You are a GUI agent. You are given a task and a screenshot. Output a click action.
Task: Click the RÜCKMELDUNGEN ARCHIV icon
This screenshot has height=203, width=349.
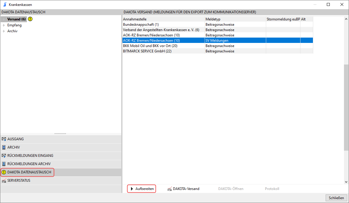click(4, 164)
